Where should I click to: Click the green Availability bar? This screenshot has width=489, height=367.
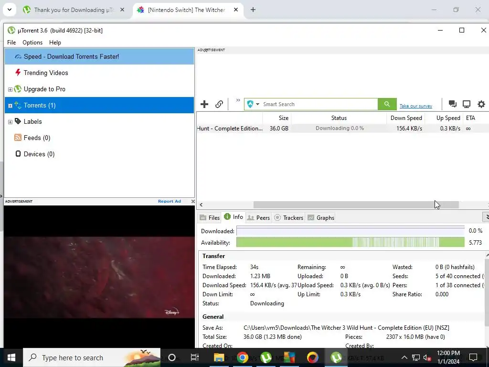[350, 242]
